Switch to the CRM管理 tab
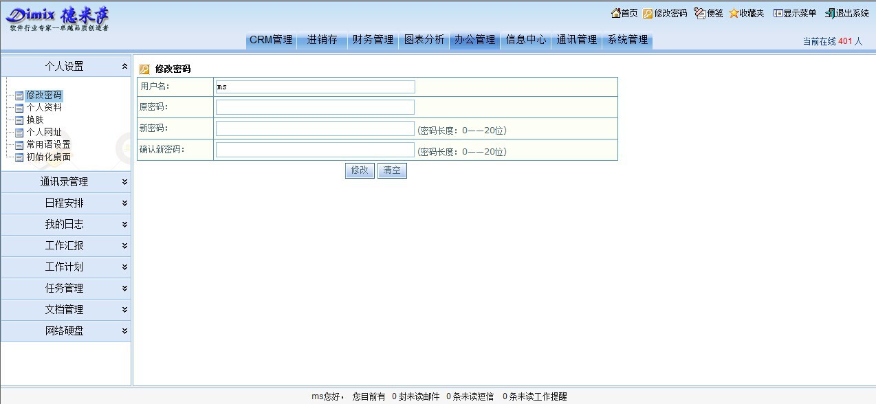This screenshot has width=876, height=404. [271, 40]
